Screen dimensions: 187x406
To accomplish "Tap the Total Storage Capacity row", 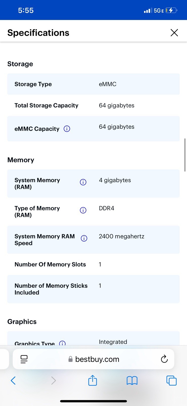I will tap(93, 105).
